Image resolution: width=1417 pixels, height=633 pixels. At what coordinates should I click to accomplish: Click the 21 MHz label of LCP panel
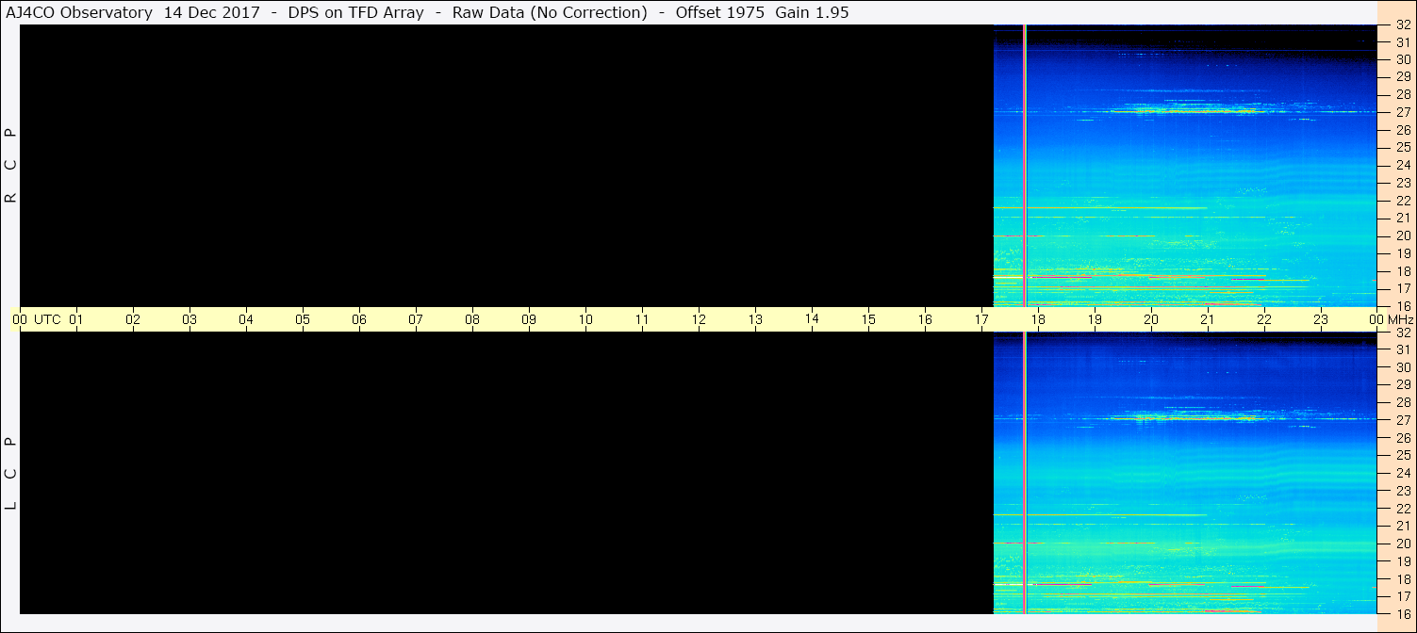click(x=1404, y=527)
